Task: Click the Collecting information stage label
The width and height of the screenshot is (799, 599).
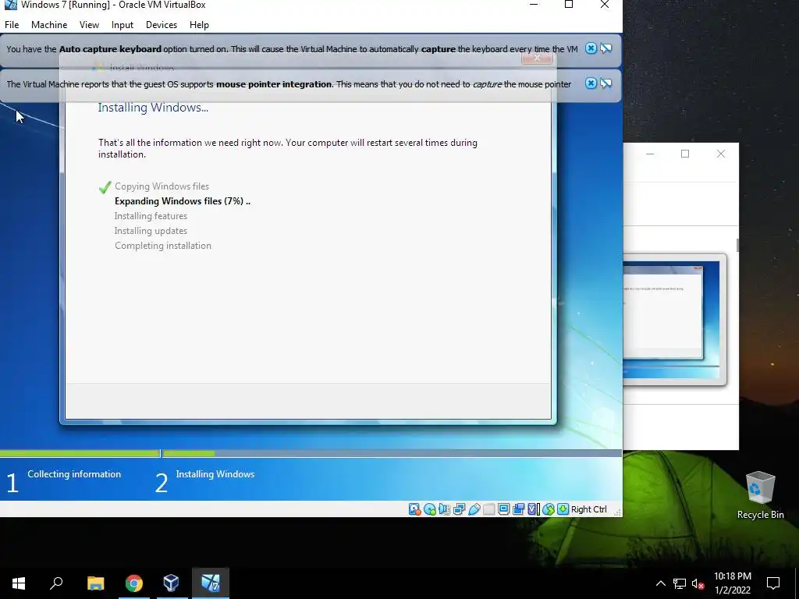Action: point(74,474)
